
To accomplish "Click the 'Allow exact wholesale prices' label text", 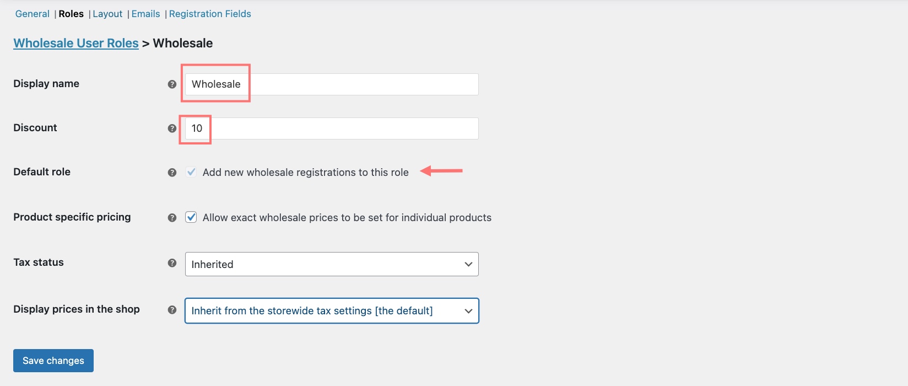I will point(347,218).
